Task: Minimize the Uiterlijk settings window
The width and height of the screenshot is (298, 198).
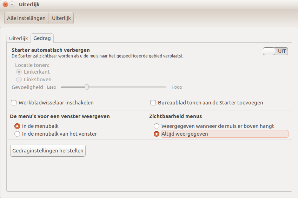Action: point(12,5)
